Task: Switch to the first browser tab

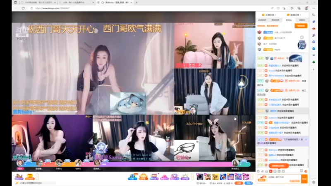Action: coord(38,2)
